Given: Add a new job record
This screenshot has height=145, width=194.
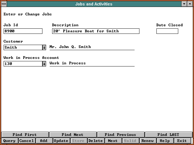Looking at the screenshot, I should click(x=44, y=141).
